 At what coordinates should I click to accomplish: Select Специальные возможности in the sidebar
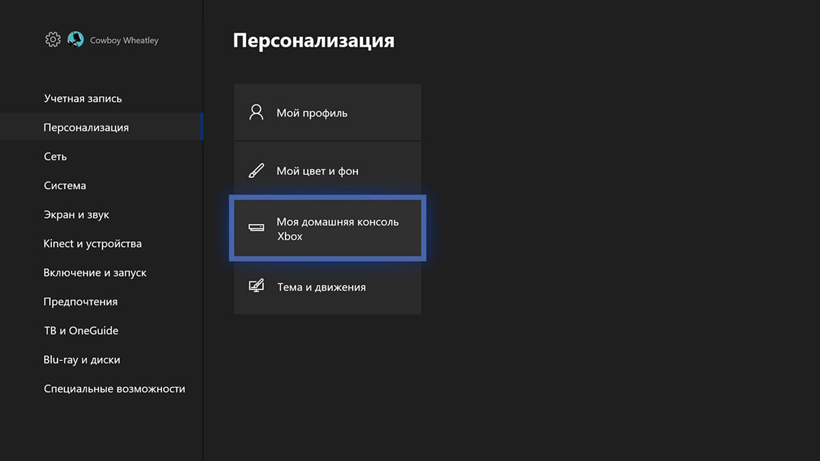coord(114,389)
